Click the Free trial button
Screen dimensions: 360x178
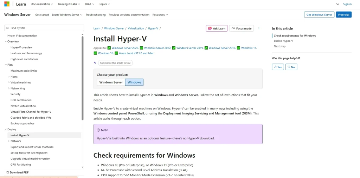click(344, 15)
